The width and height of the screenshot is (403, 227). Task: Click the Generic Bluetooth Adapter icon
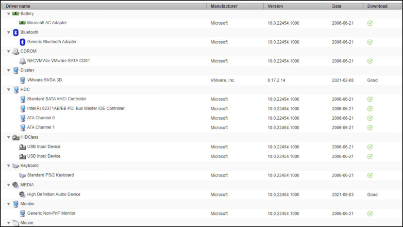[22, 42]
